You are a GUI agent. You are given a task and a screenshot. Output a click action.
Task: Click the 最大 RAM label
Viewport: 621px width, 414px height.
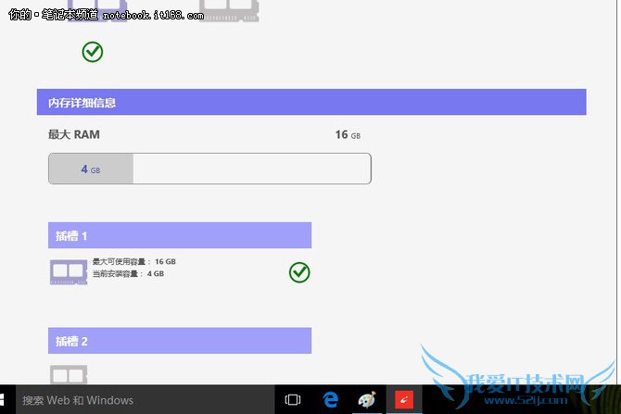tap(74, 134)
